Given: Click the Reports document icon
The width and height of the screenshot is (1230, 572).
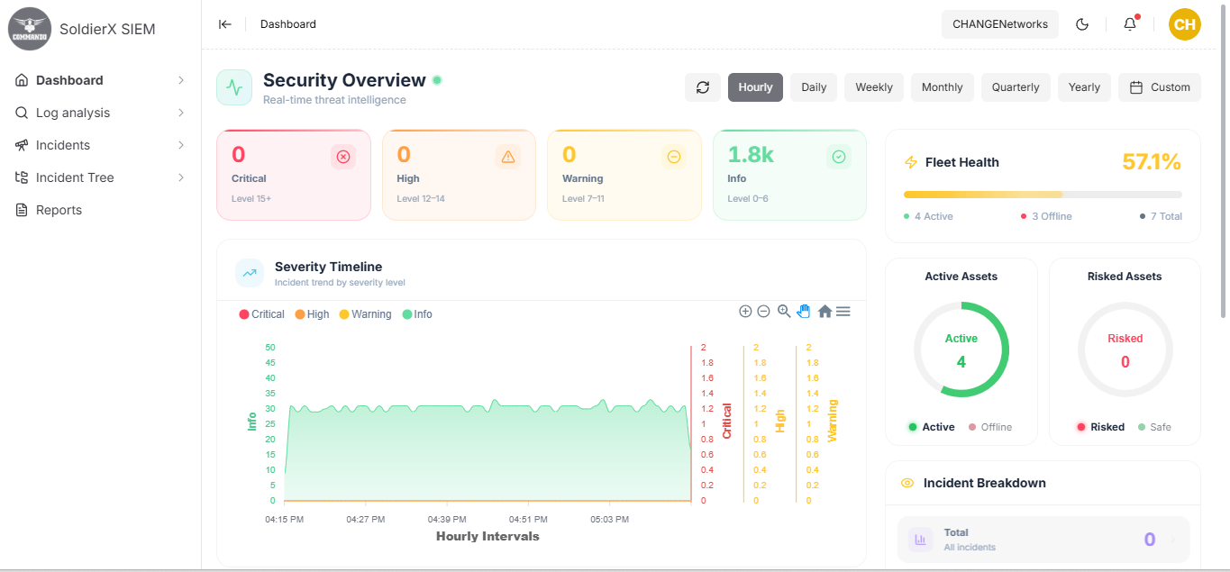Looking at the screenshot, I should [x=22, y=210].
